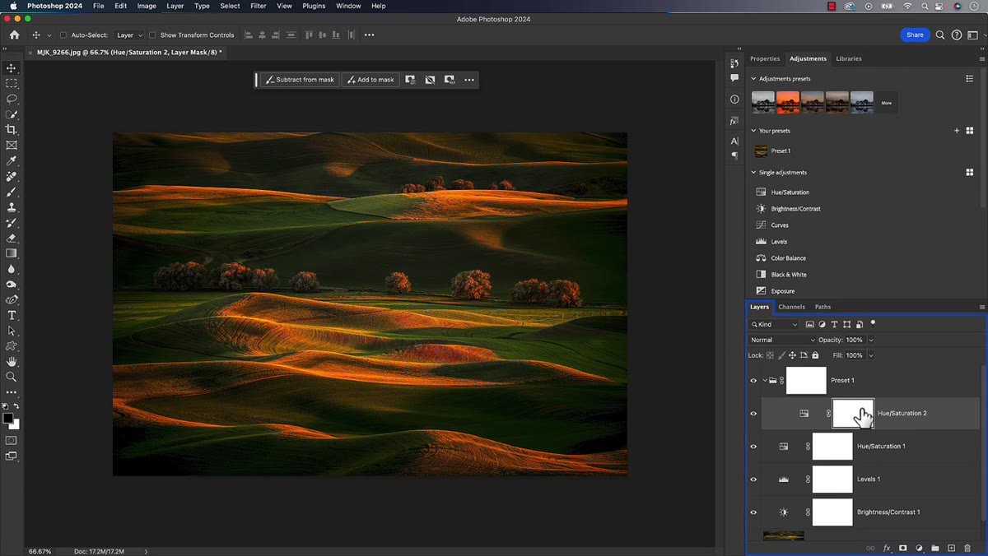Click the create new group folder icon
Viewport: 988px width, 556px height.
click(x=935, y=548)
